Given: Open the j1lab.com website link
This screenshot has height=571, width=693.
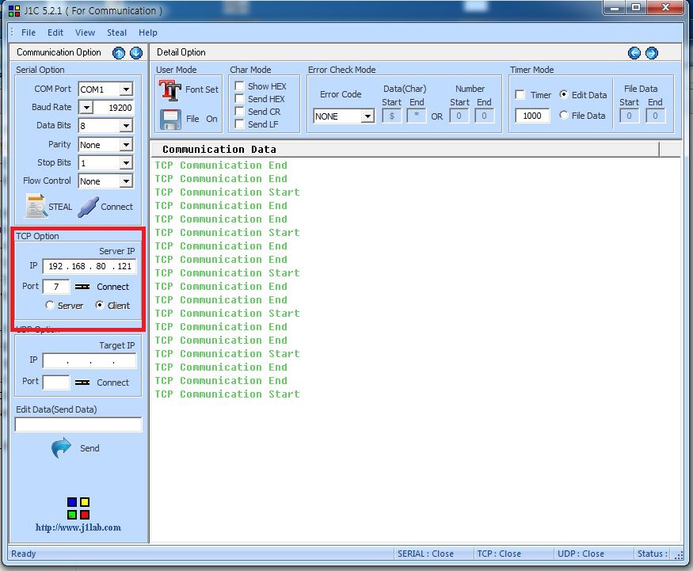Looking at the screenshot, I should click(78, 527).
